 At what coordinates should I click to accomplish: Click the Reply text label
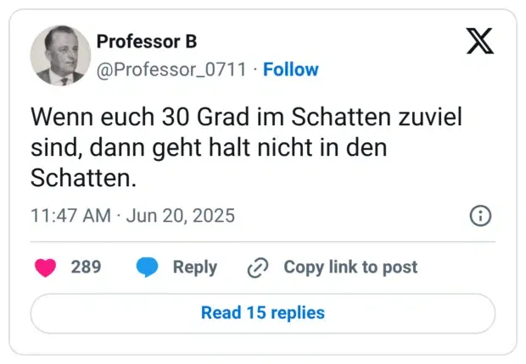194,267
